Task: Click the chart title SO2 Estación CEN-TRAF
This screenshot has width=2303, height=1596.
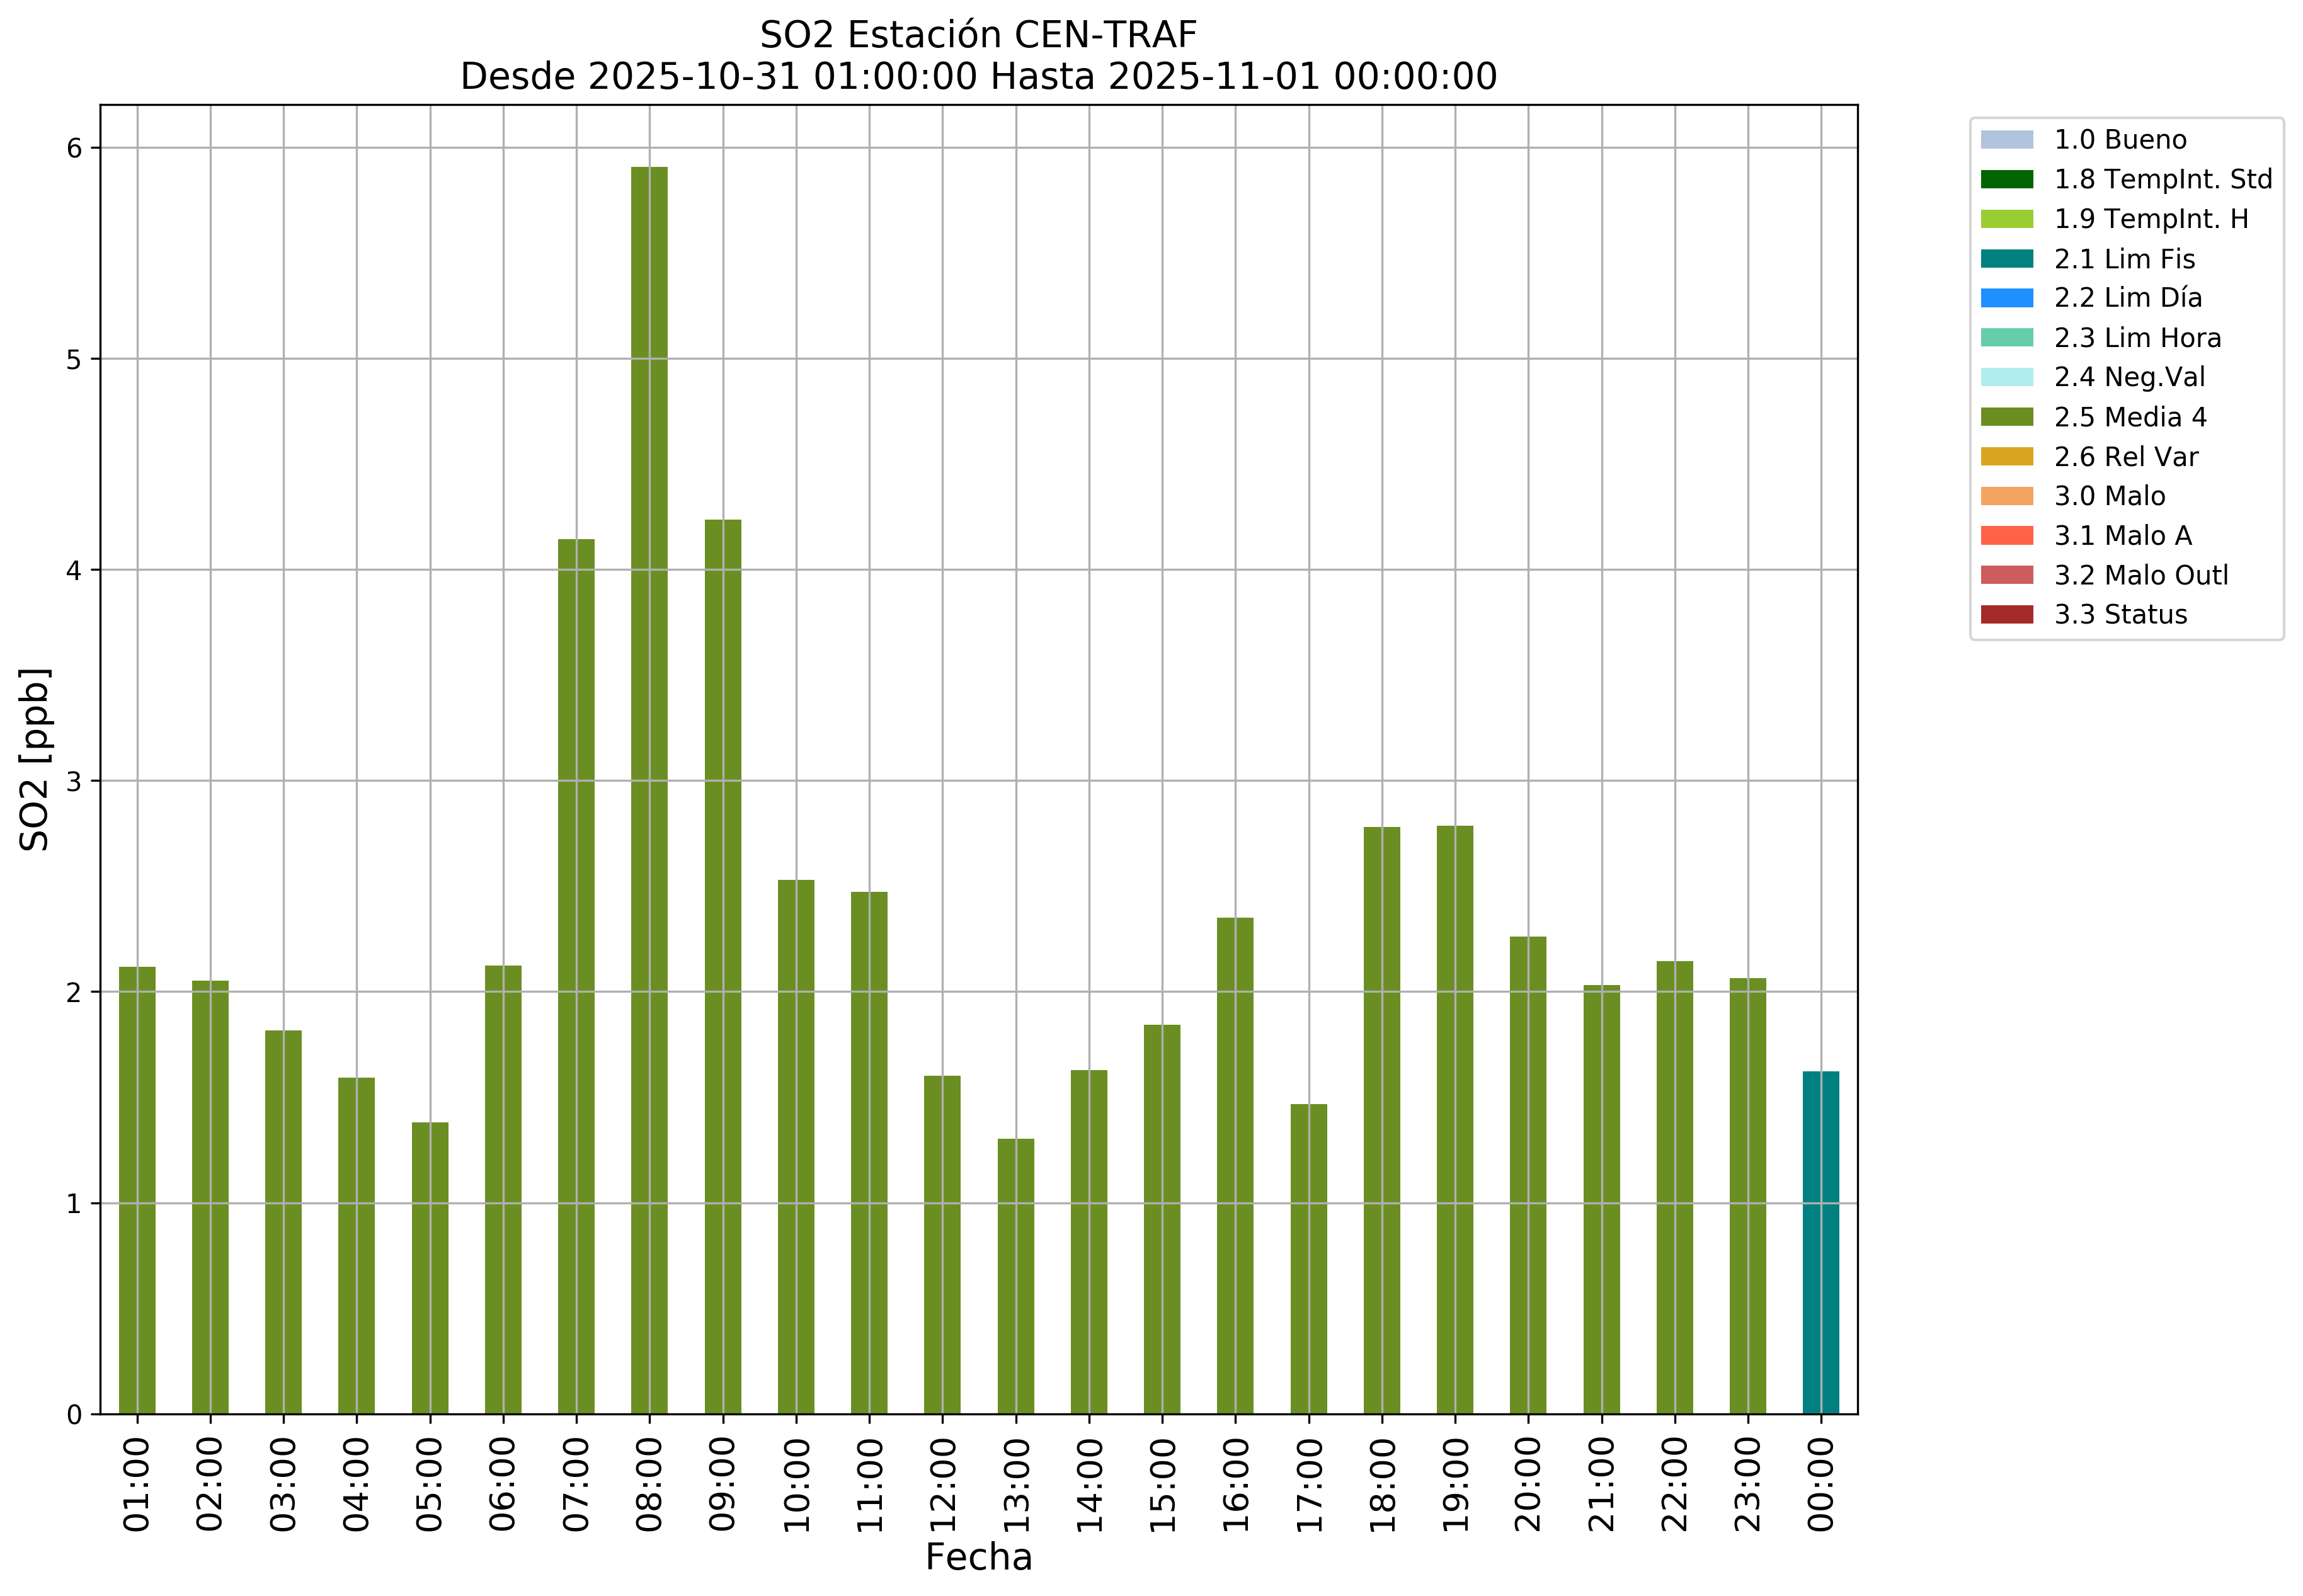Action: tap(977, 35)
